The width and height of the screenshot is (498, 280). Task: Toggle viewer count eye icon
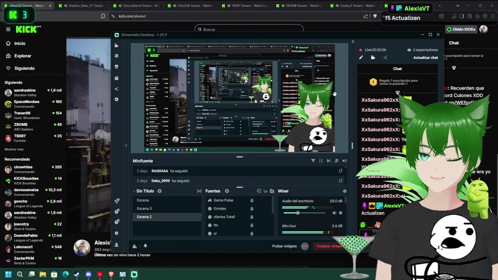[409, 50]
